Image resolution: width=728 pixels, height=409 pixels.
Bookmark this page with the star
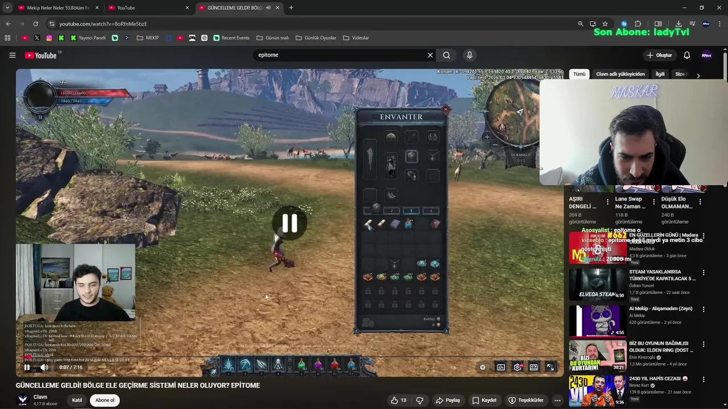click(605, 24)
